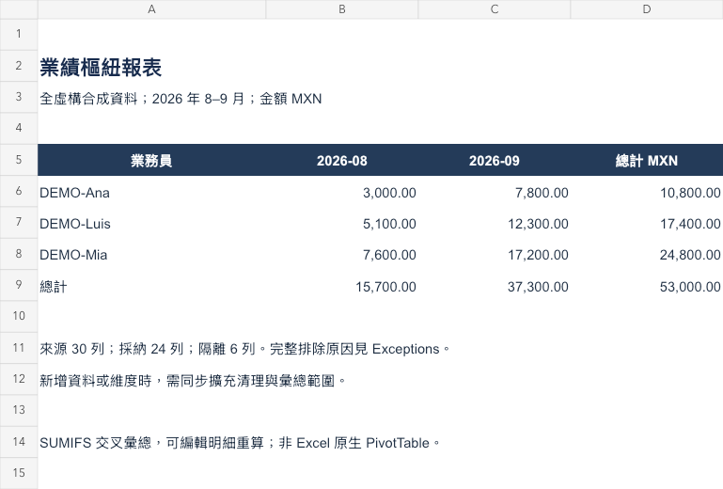The height and width of the screenshot is (489, 723).
Task: Select row 10 header
Action: (x=19, y=317)
